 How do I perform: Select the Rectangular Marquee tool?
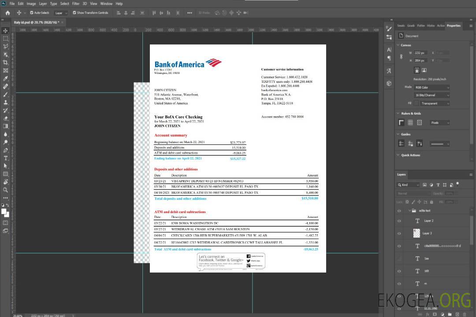(x=5, y=39)
